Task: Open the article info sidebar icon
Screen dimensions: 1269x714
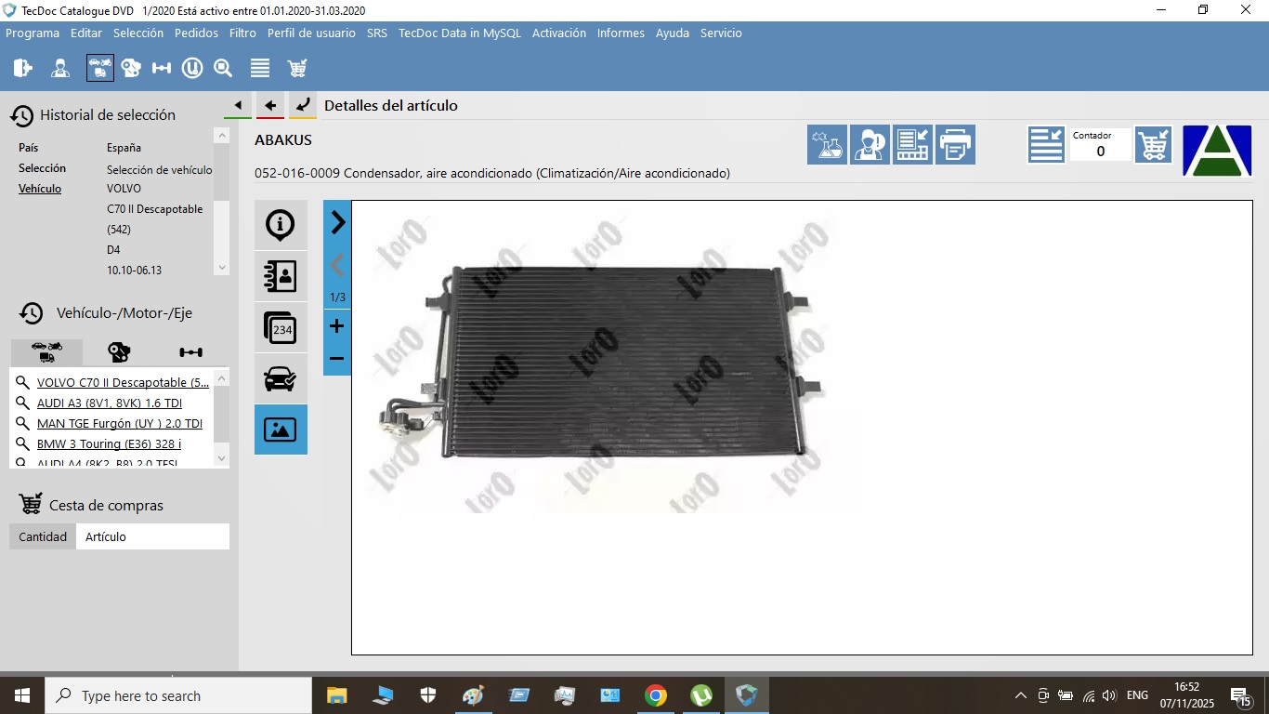Action: (x=280, y=225)
